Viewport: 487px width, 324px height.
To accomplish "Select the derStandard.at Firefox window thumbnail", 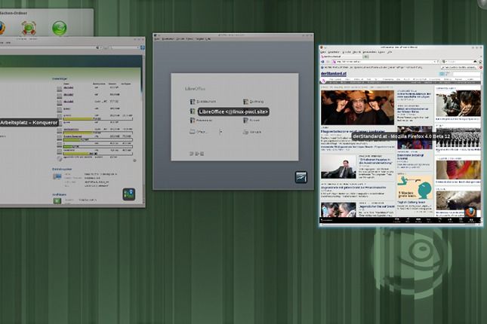I will tap(401, 136).
